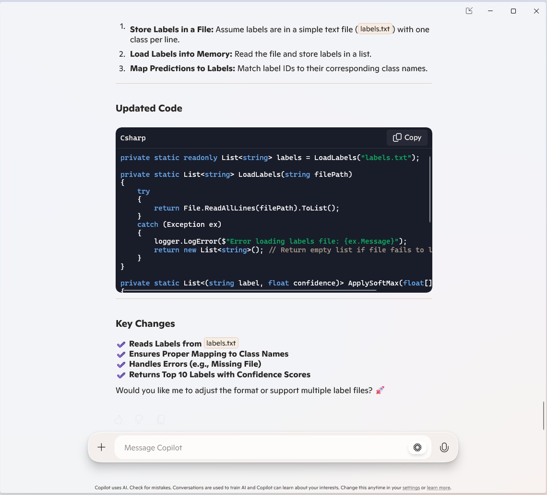
Task: Click the chat page scrollbar thumb
Action: tap(544, 415)
